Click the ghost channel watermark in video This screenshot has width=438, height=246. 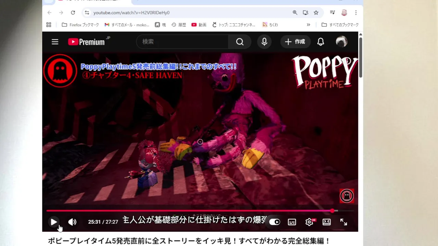[x=347, y=196]
